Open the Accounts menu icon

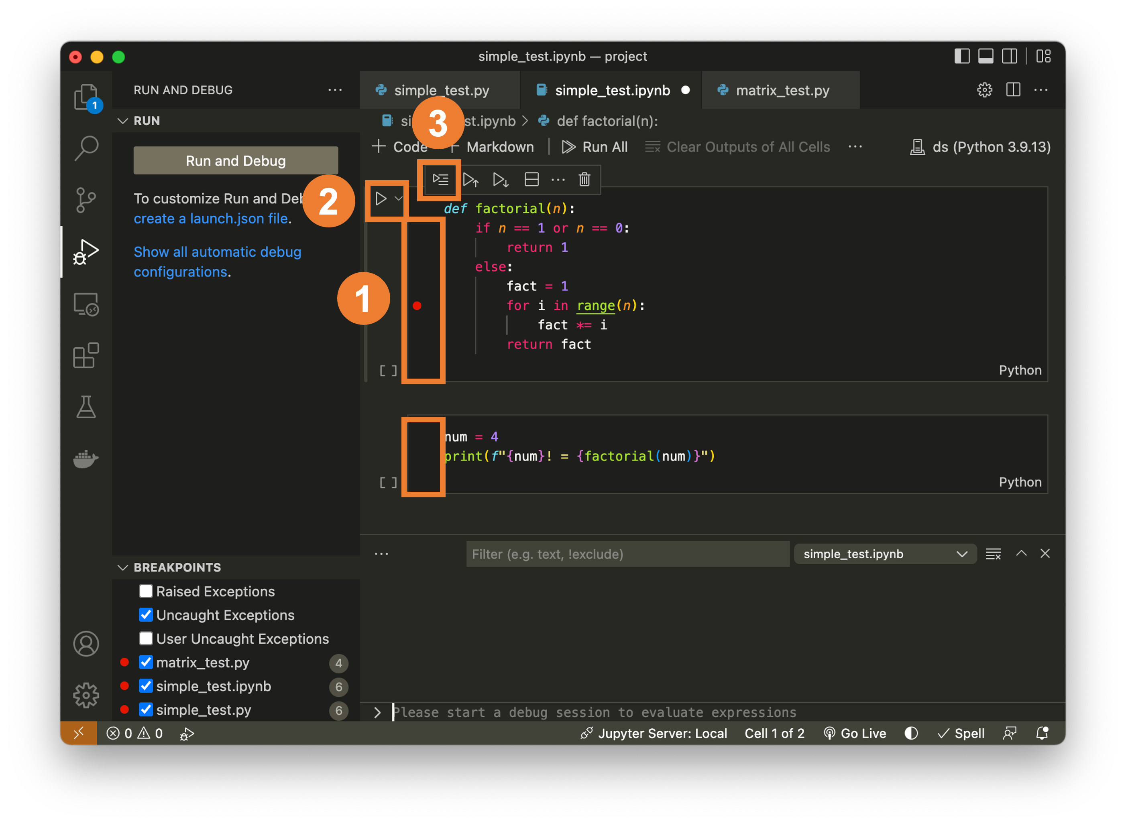[86, 644]
